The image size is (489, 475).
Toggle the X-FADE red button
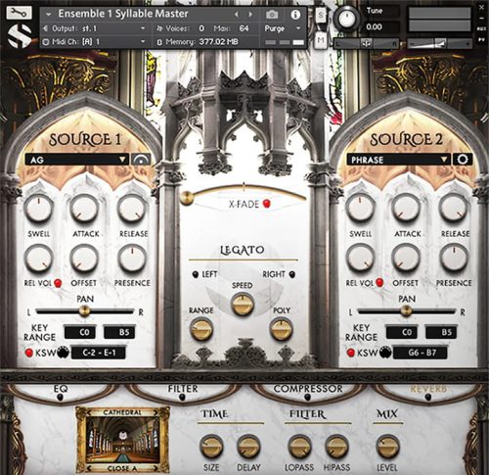coord(267,204)
